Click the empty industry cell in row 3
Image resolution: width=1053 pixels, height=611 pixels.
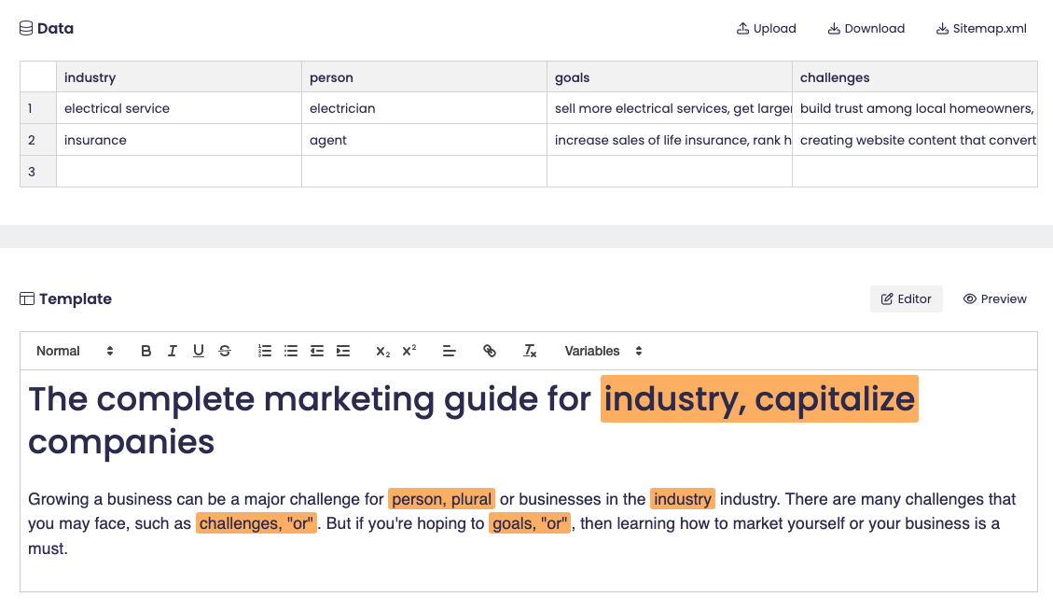(x=179, y=172)
